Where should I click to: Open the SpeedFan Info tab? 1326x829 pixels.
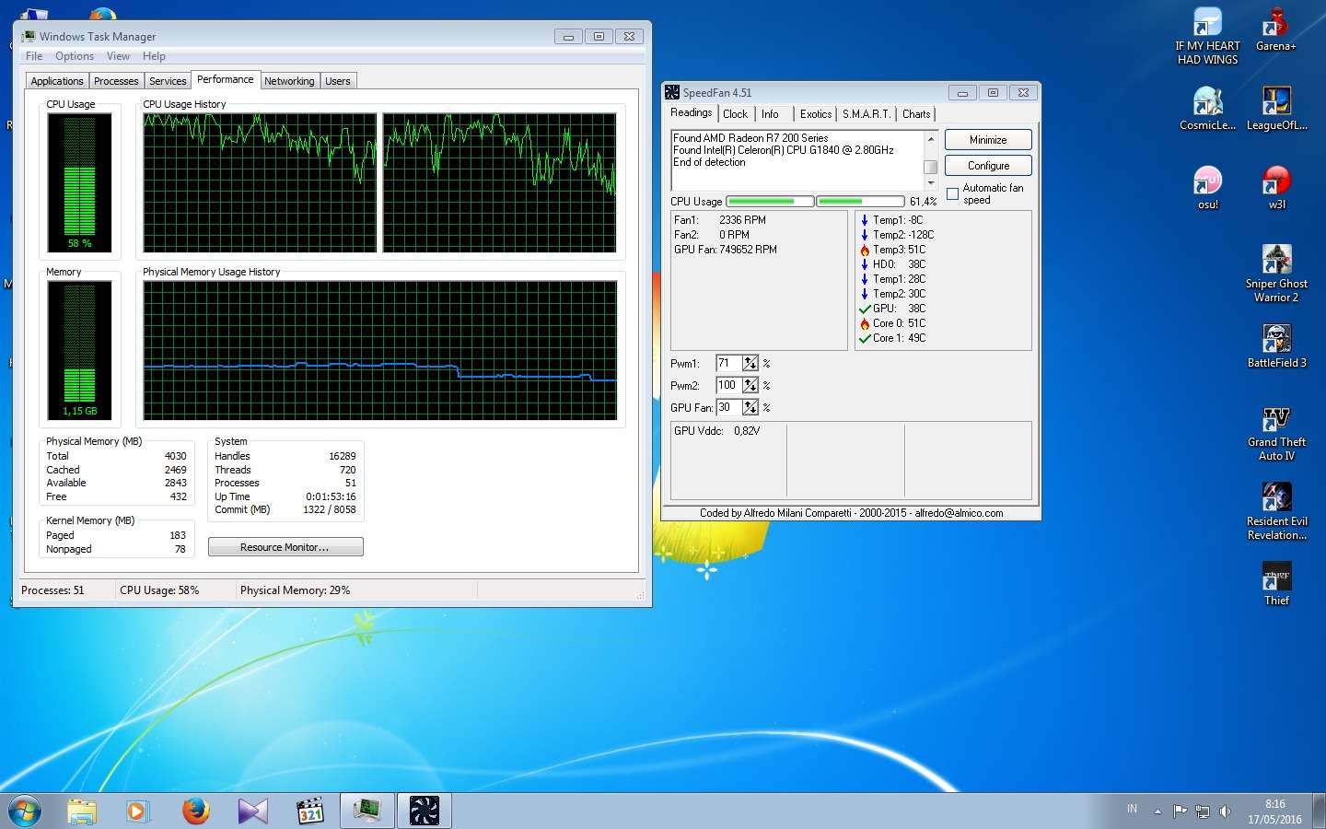point(770,114)
